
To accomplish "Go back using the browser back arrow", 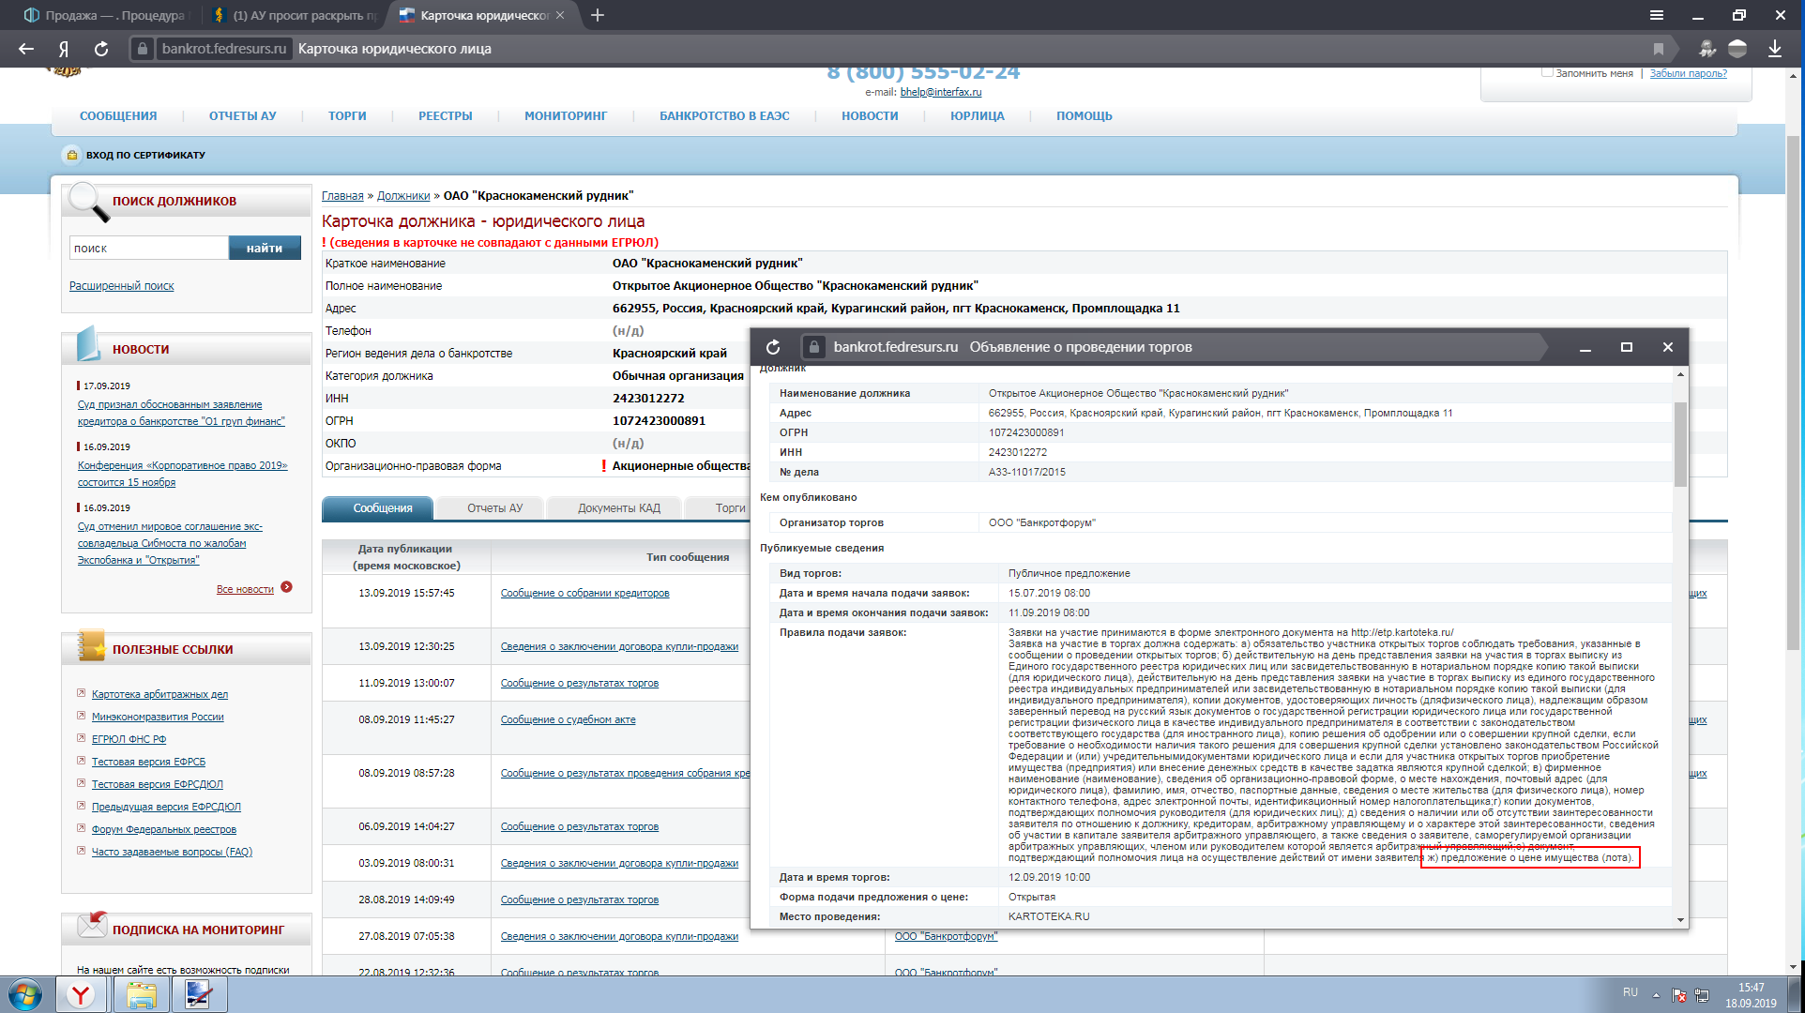I will (26, 49).
